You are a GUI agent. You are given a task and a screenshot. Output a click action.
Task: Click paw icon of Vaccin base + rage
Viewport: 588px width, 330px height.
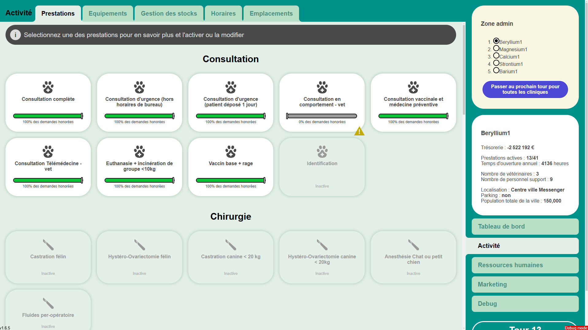pos(231,152)
